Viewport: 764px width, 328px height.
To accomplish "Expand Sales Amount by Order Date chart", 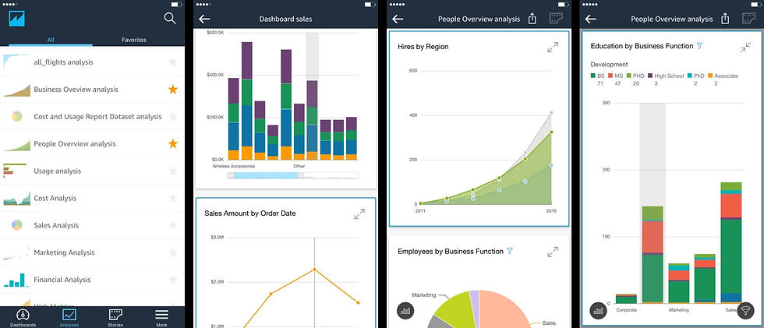I will [359, 214].
